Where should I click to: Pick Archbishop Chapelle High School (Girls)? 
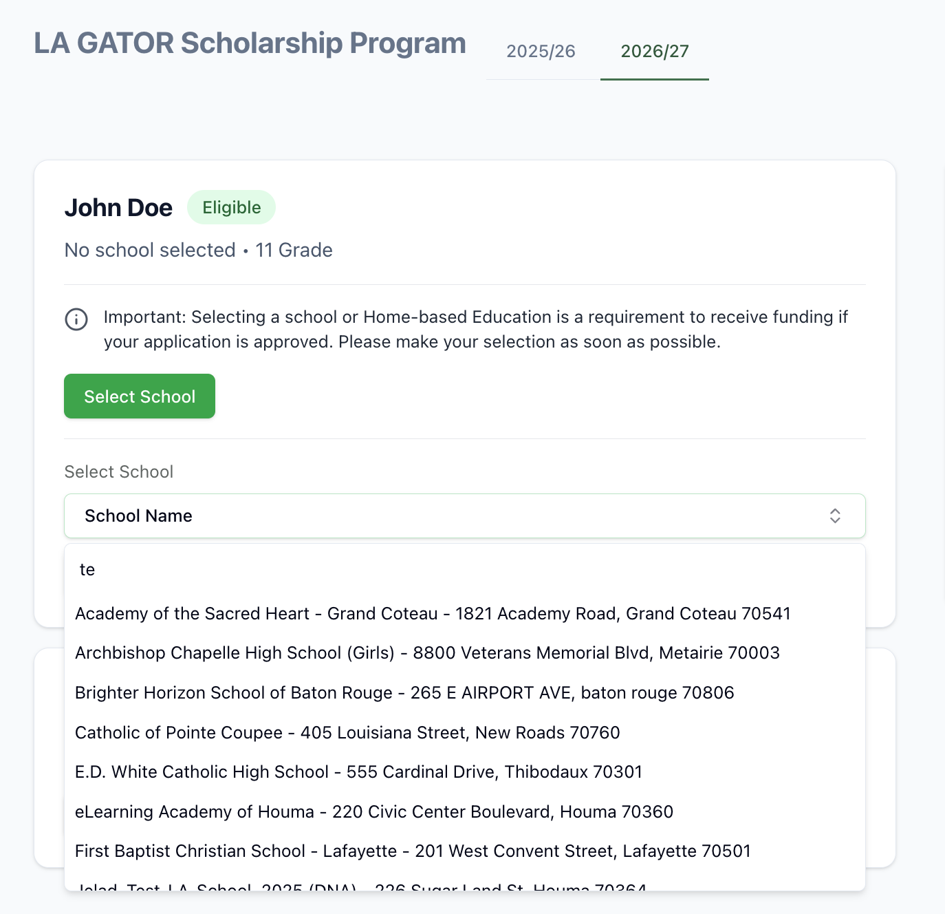(427, 653)
